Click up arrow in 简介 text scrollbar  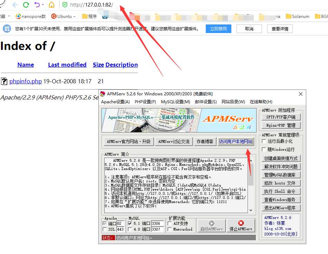[251, 161]
